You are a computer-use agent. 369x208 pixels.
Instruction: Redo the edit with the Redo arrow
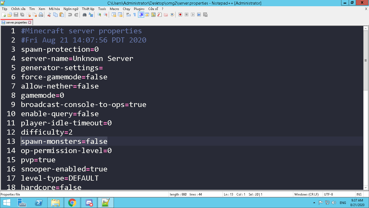coord(76,15)
